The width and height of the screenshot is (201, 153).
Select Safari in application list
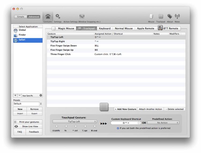pyautogui.click(x=28, y=40)
